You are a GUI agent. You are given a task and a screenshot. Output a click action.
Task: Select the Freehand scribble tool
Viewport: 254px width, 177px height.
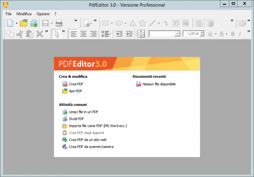(166, 23)
